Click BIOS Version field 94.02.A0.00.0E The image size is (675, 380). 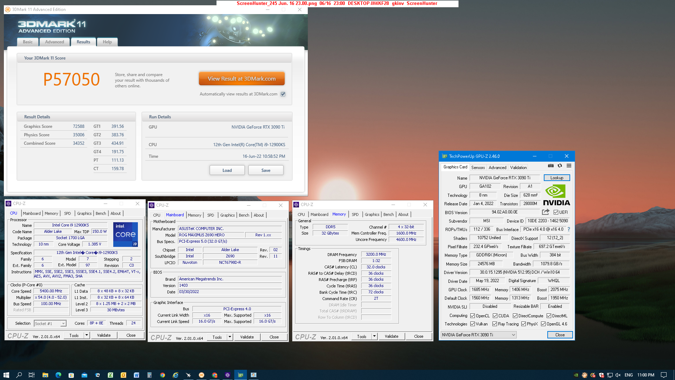tap(505, 212)
